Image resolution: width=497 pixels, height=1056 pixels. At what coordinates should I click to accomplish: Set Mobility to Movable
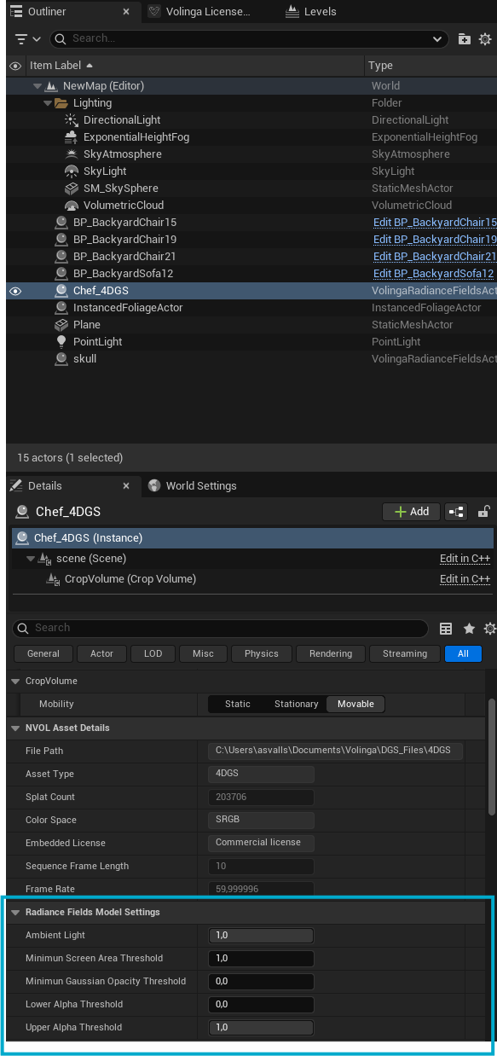(355, 705)
